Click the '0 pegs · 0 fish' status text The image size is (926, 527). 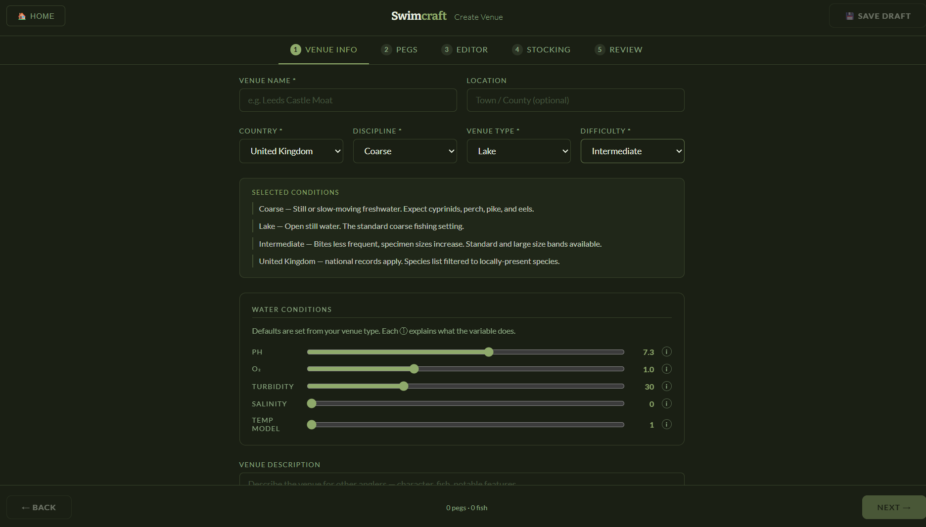pos(466,508)
